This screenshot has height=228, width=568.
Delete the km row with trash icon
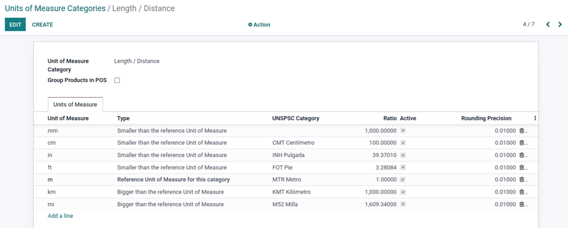coord(521,192)
